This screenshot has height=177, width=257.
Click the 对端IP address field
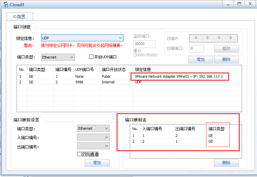coord(213,38)
